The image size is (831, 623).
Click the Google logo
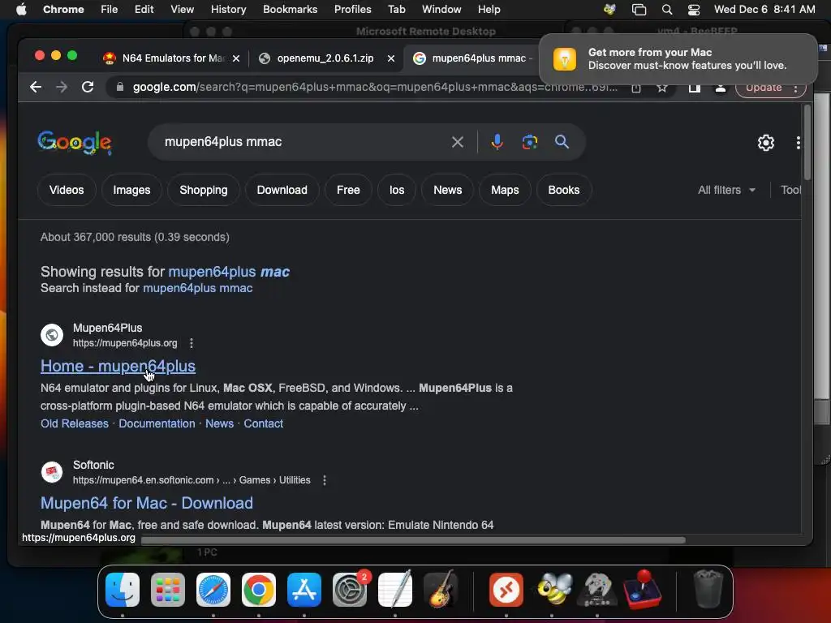[x=75, y=143]
